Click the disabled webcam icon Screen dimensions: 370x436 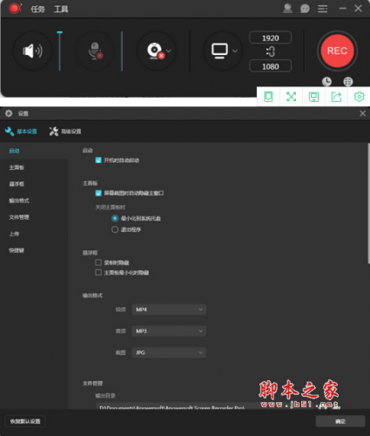coord(156,51)
